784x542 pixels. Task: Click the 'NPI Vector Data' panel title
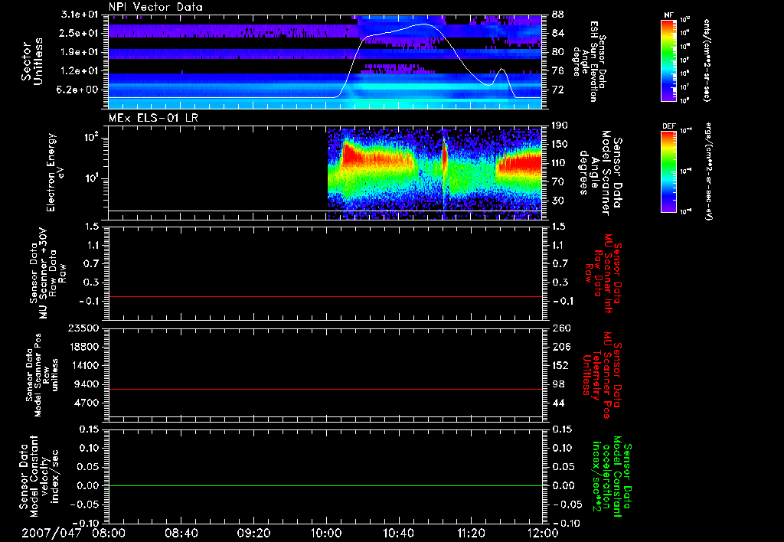coord(155,7)
